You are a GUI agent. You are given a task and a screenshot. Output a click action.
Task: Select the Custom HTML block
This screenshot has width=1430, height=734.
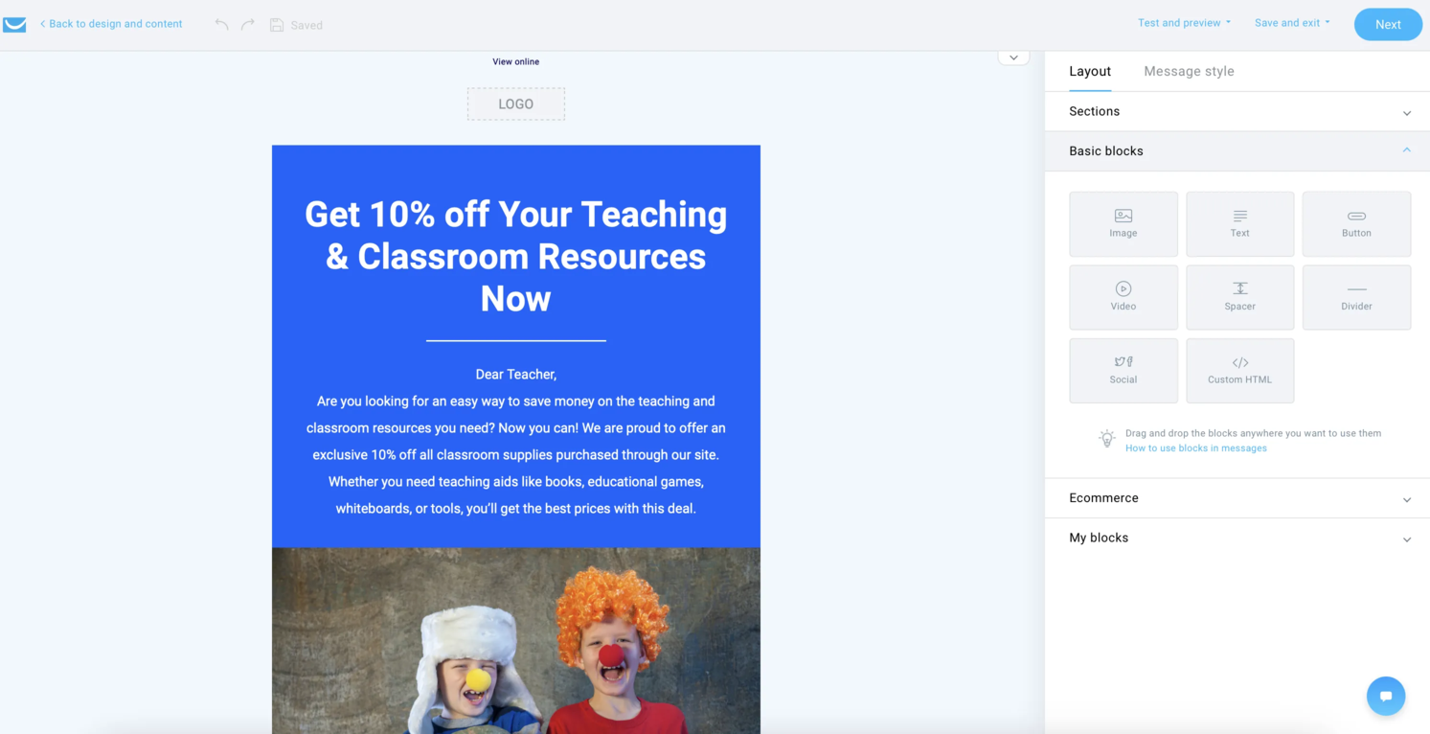pyautogui.click(x=1239, y=370)
